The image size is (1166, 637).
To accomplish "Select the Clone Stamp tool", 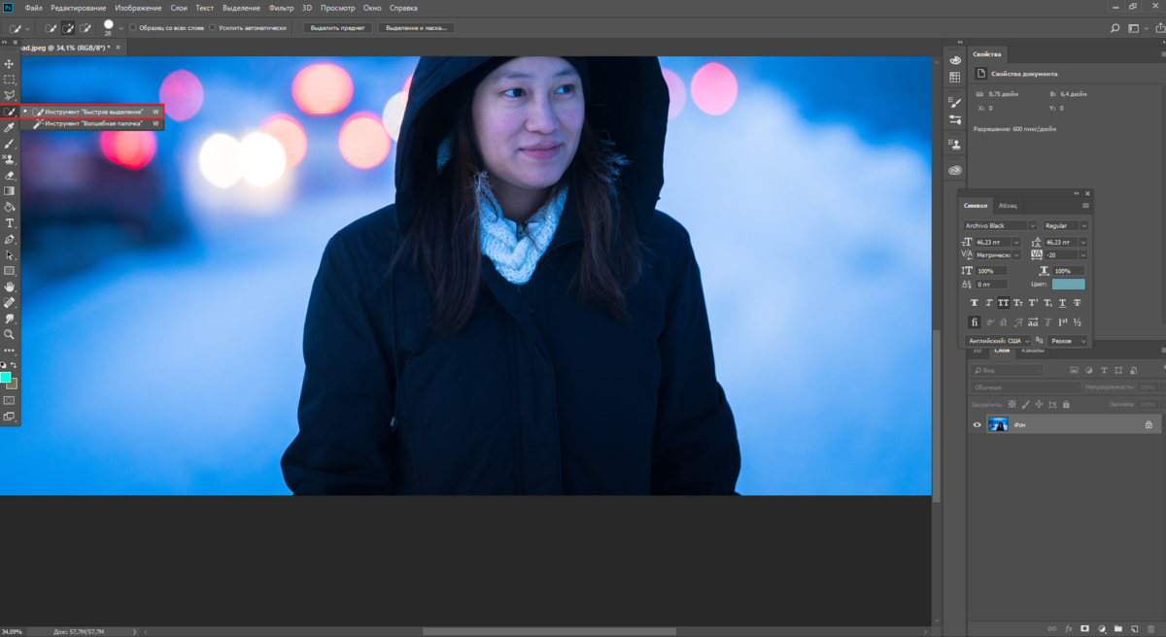I will tap(10, 159).
